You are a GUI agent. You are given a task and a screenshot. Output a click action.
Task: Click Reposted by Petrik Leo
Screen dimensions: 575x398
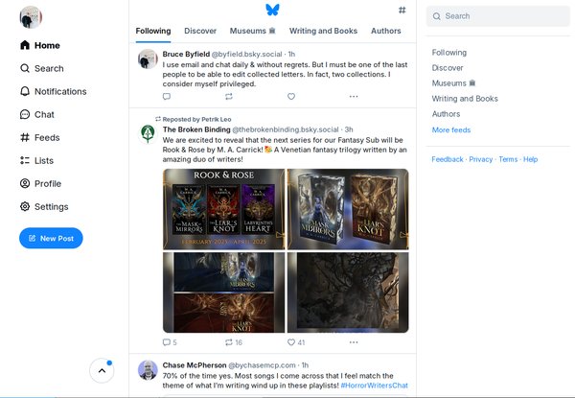pos(196,119)
